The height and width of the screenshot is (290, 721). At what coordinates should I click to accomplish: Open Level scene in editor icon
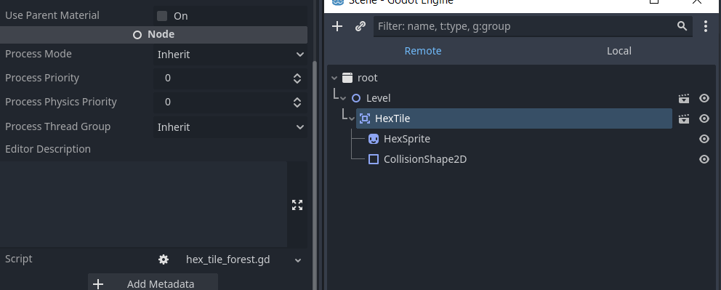tap(684, 98)
